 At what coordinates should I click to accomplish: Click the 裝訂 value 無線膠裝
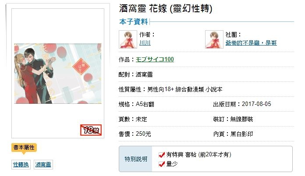point(241,119)
